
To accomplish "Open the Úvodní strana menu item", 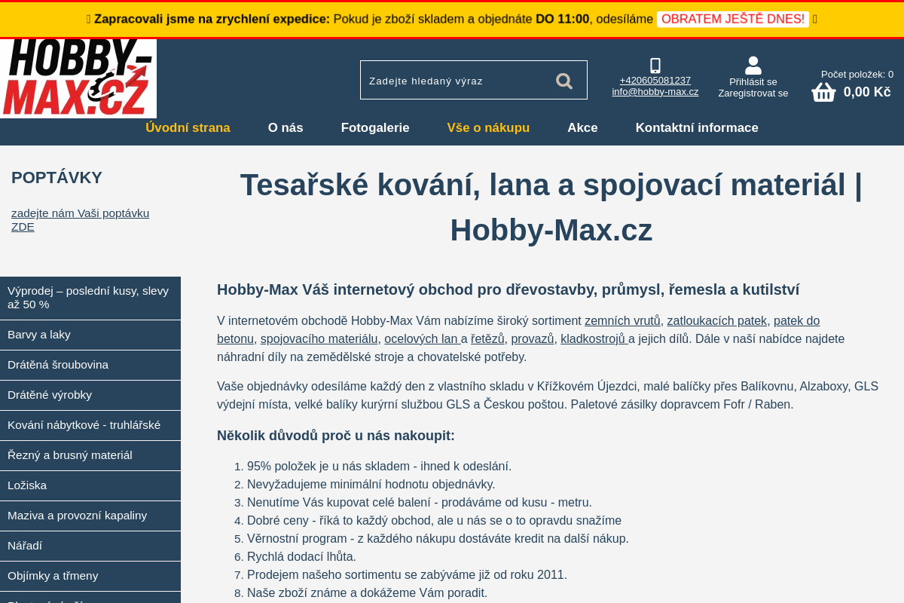I will (x=188, y=127).
